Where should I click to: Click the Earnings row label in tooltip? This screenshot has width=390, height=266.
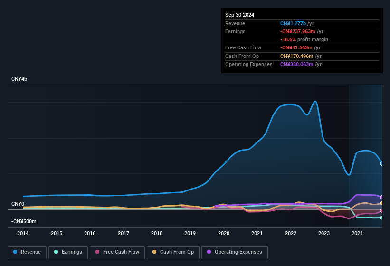(235, 31)
